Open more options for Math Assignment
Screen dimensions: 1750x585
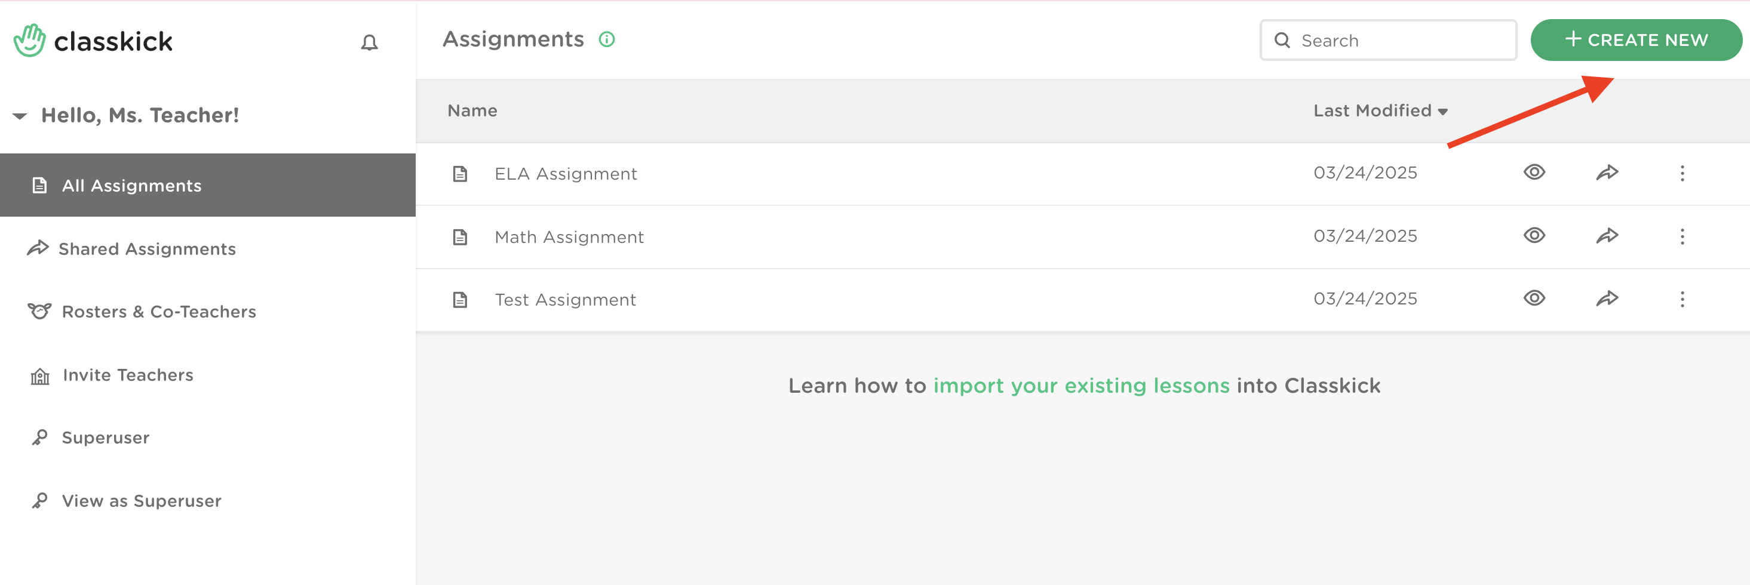click(1682, 236)
